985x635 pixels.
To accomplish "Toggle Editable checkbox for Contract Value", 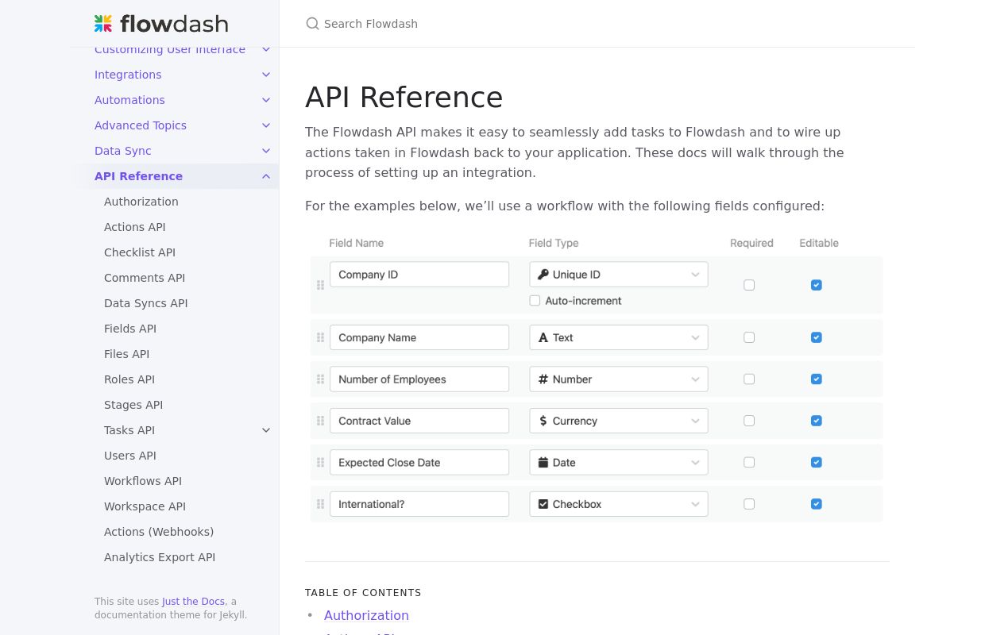I will 817,421.
